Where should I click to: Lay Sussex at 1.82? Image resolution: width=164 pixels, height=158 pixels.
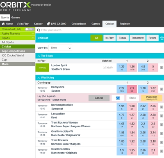[x=153, y=89]
